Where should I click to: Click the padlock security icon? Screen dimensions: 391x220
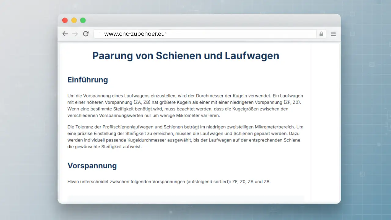(x=321, y=34)
